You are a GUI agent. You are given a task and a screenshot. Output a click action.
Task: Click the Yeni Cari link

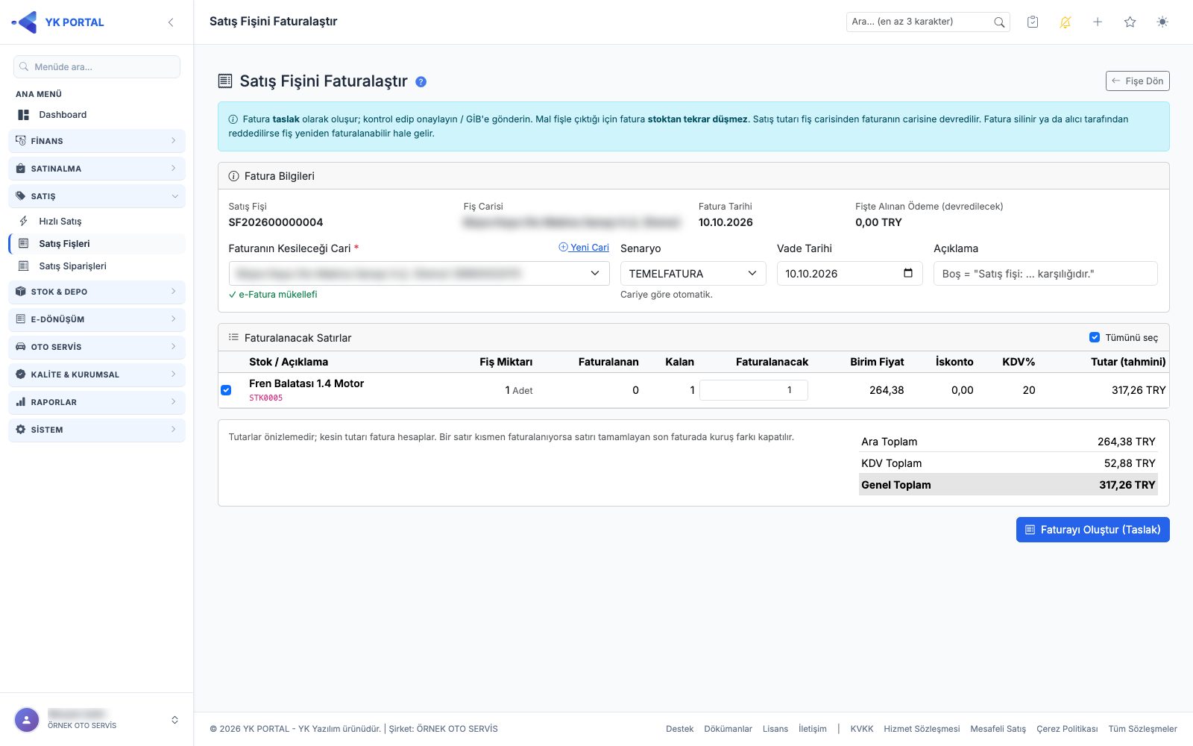(584, 248)
